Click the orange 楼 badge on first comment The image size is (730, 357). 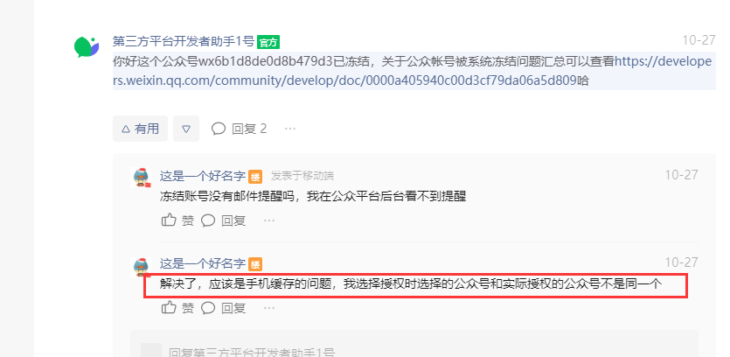click(255, 177)
